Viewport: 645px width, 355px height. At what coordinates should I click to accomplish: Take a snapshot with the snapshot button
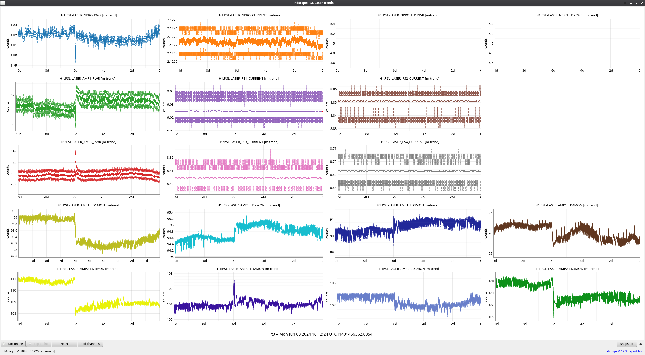tap(626, 344)
